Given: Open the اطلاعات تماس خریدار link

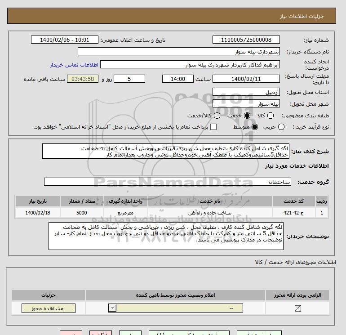Looking at the screenshot, I should tap(74, 65).
